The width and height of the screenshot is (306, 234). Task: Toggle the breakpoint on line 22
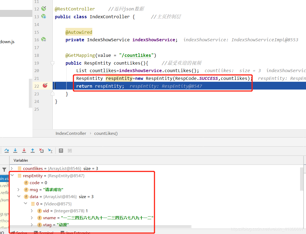click(x=45, y=86)
